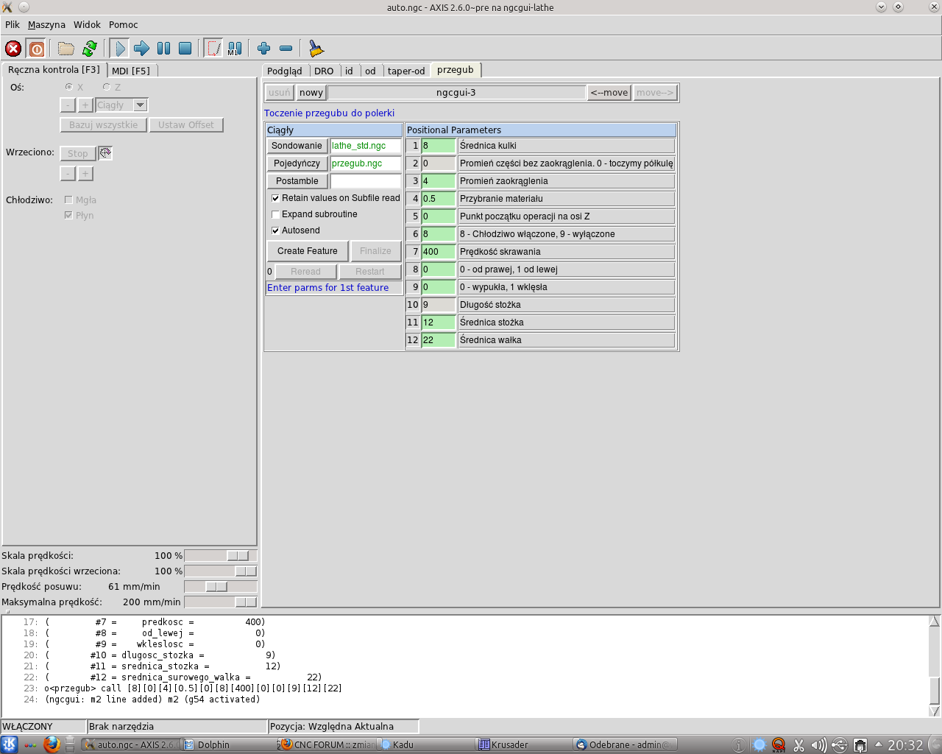Click spindle direction icon next to Stop

(x=105, y=153)
